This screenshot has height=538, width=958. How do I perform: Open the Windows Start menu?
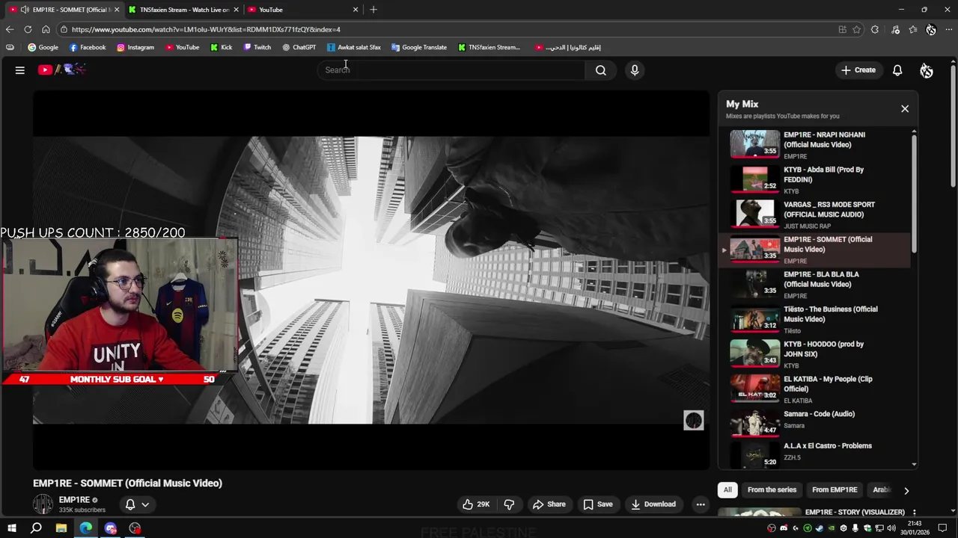12,528
